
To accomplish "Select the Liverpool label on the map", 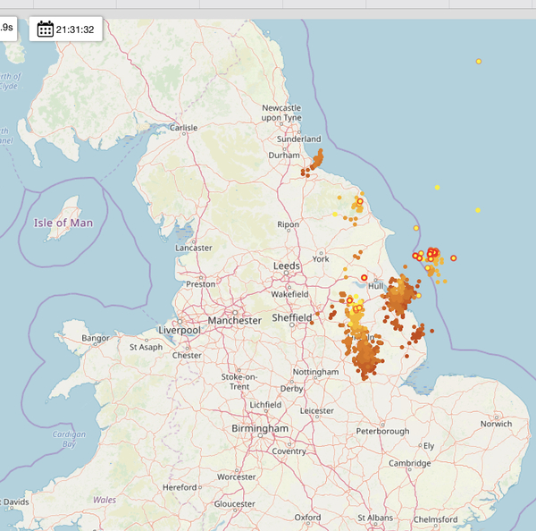I will pyautogui.click(x=180, y=330).
